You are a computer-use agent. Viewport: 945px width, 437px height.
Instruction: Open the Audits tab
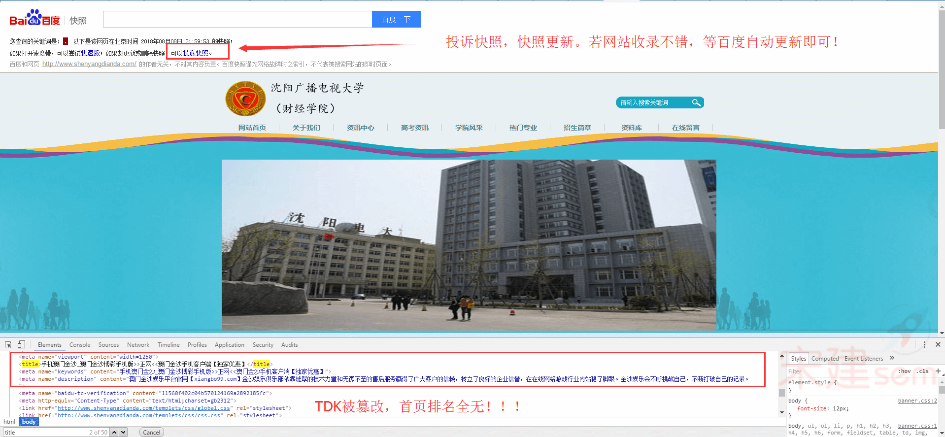click(x=289, y=345)
